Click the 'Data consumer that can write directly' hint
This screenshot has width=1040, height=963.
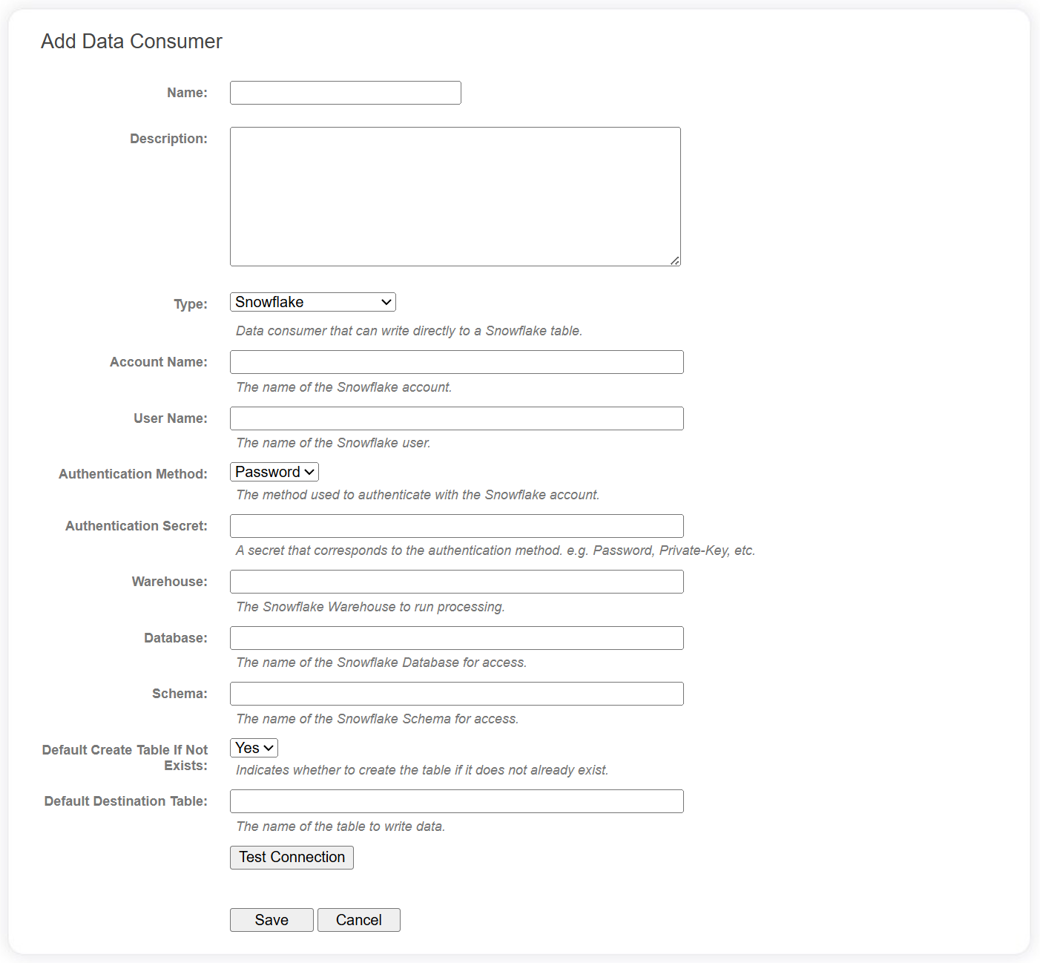[x=409, y=331]
